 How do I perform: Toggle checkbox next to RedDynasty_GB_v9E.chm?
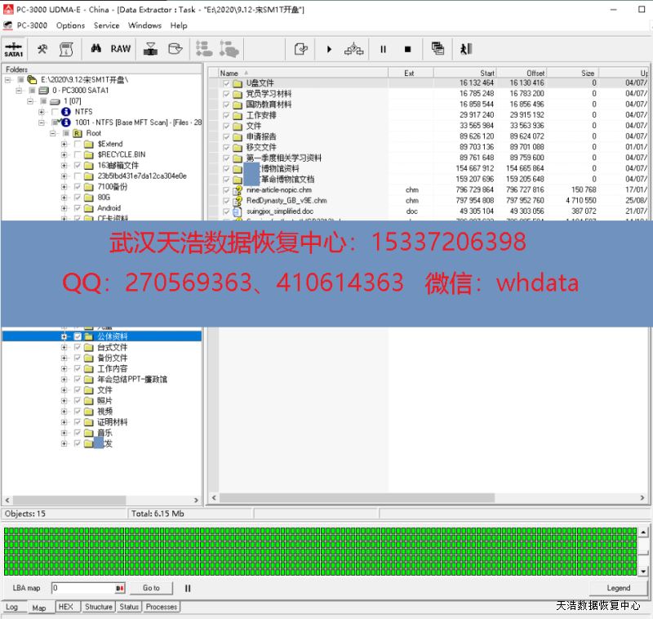226,200
